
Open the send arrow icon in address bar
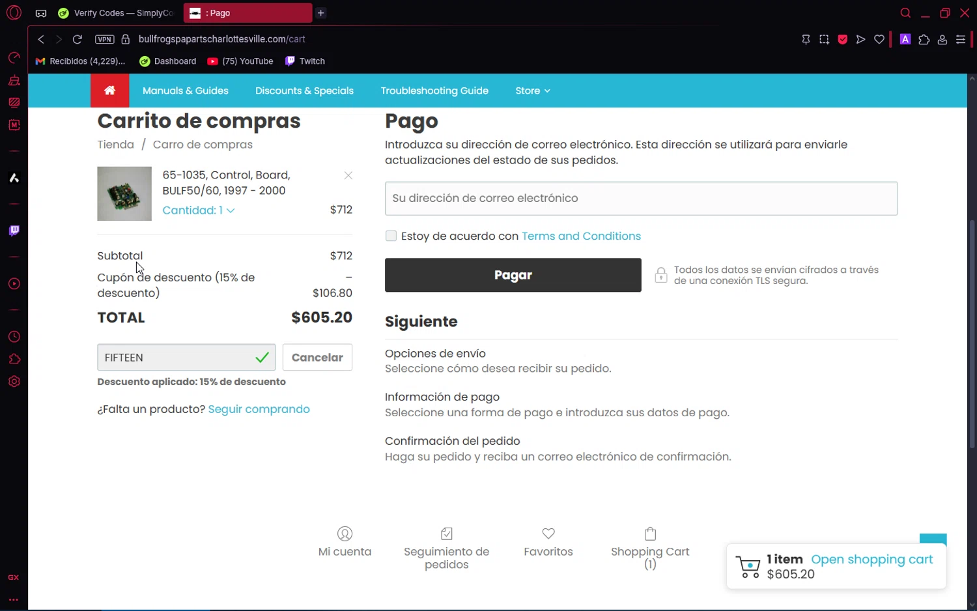[860, 40]
